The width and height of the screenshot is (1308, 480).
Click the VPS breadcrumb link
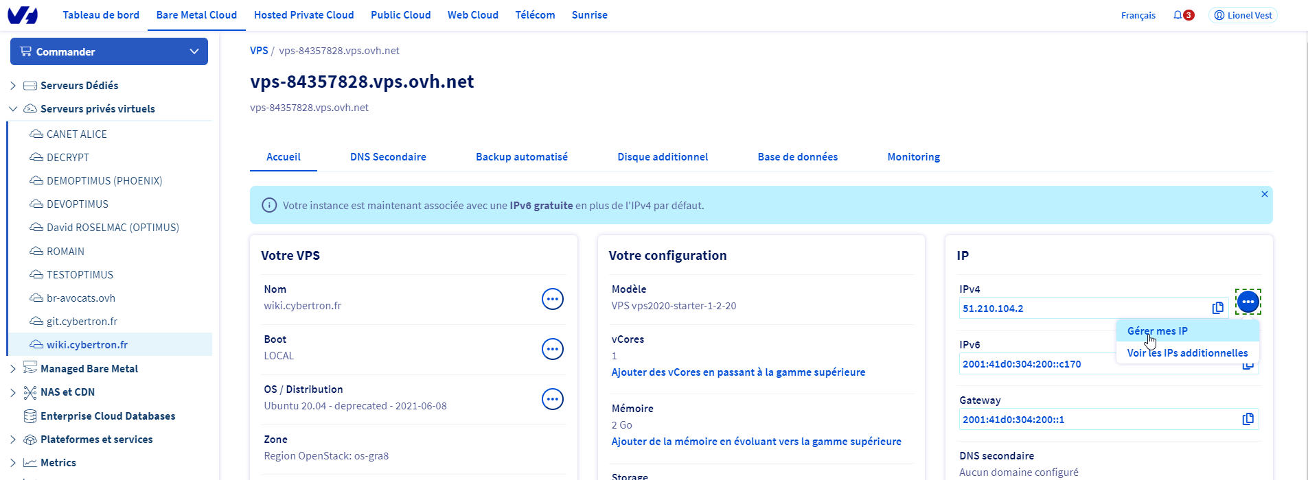pos(259,51)
